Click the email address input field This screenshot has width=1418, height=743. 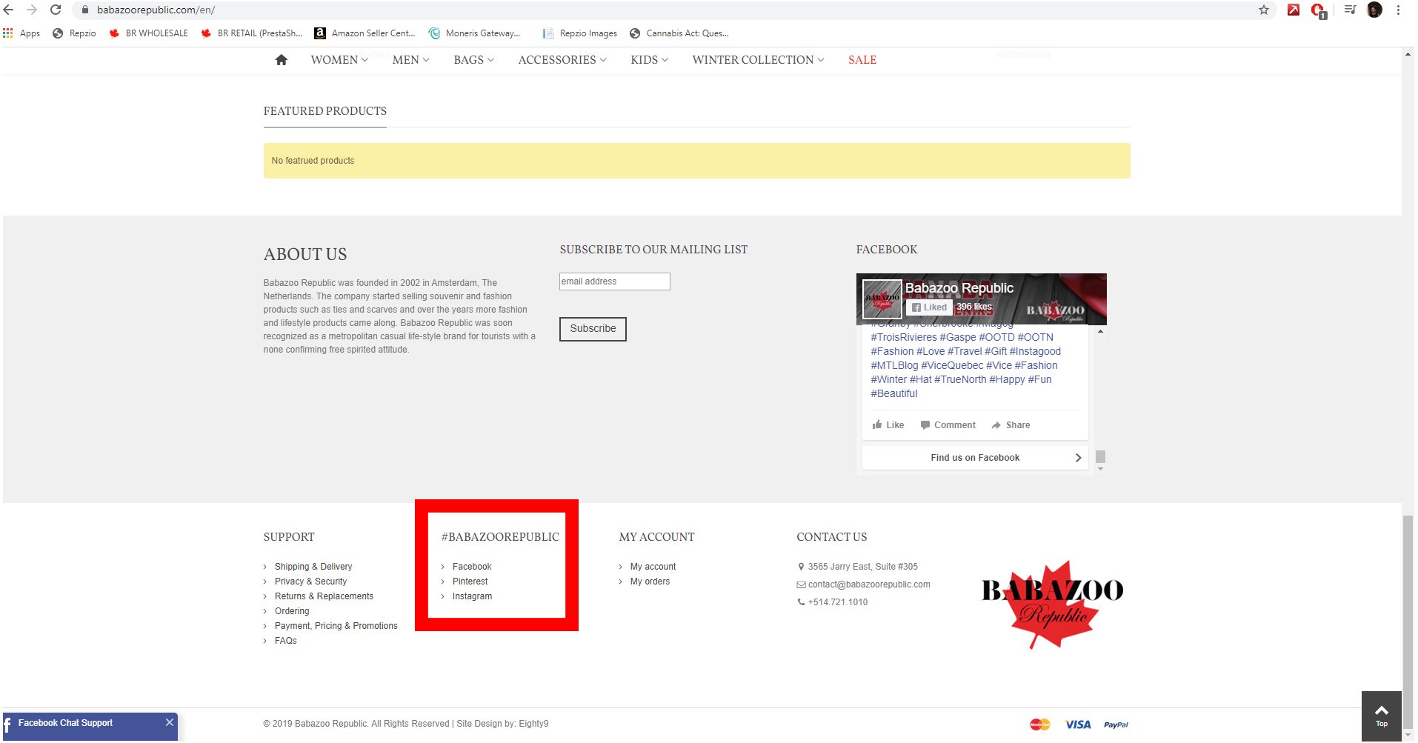coord(615,281)
